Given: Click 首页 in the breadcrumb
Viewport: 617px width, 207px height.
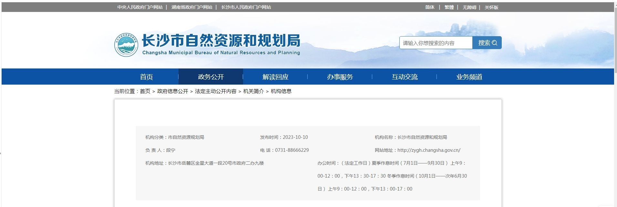Looking at the screenshot, I should coord(145,91).
